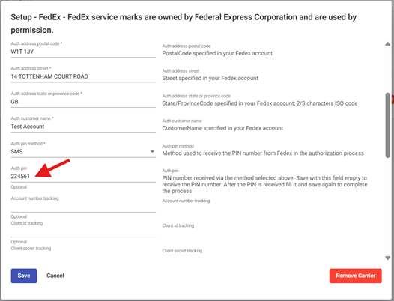
Task: Click the Remove Carrier button
Action: tap(356, 276)
